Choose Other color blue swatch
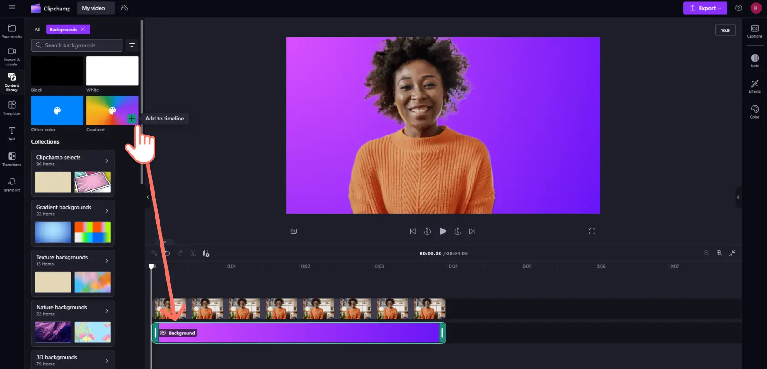 click(x=57, y=110)
